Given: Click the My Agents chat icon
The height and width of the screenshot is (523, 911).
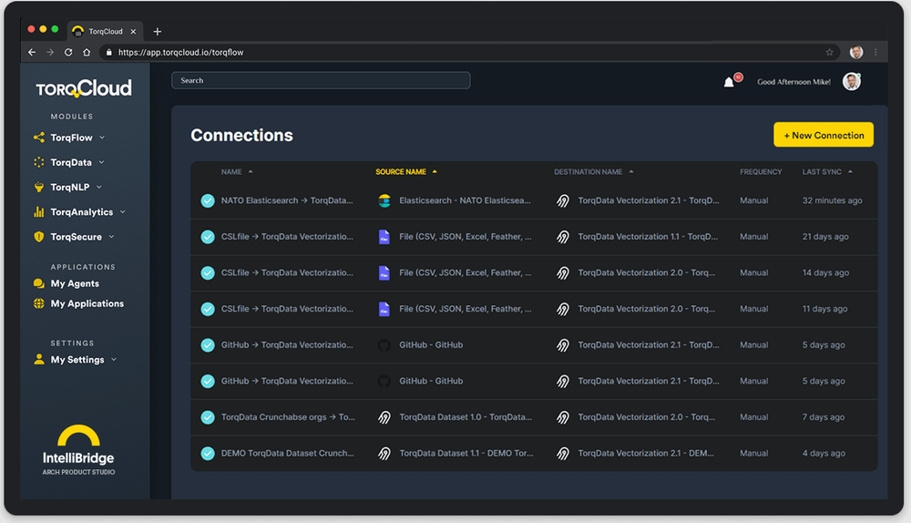Looking at the screenshot, I should point(39,283).
